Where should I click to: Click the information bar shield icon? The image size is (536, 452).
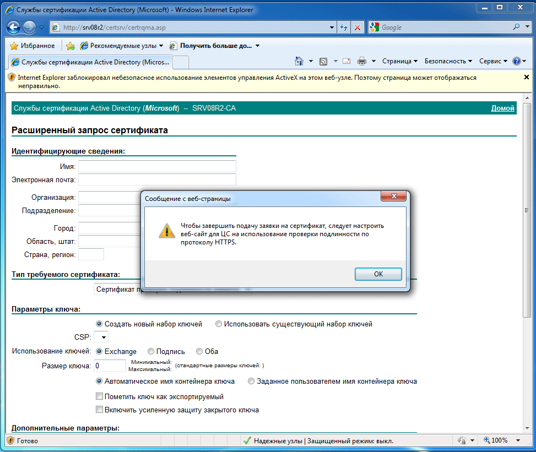pyautogui.click(x=11, y=78)
